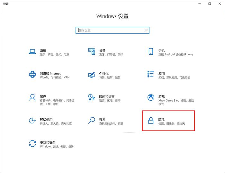
Task: Close the 设置 window
Action: point(220,4)
